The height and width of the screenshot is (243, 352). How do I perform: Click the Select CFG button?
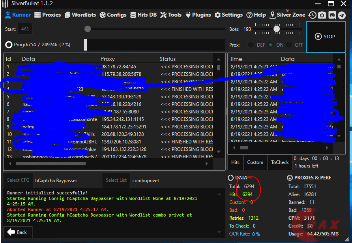18,180
